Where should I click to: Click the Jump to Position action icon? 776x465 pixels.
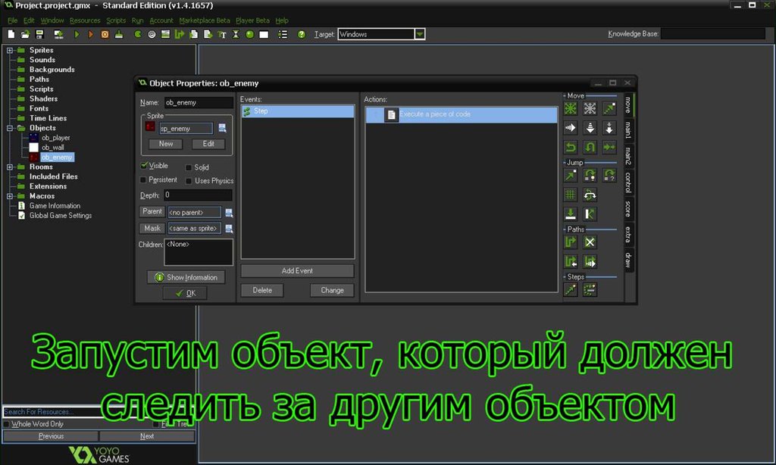coord(571,175)
